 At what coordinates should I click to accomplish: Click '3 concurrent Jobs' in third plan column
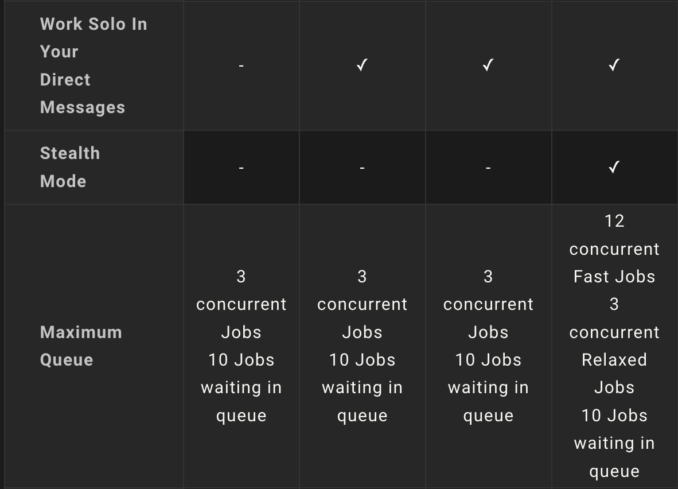coord(488,304)
